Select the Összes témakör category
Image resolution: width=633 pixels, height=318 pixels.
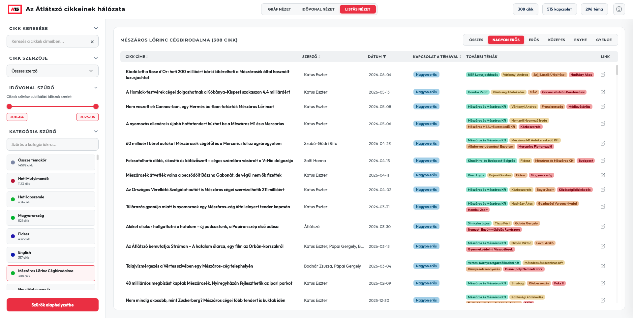click(51, 162)
